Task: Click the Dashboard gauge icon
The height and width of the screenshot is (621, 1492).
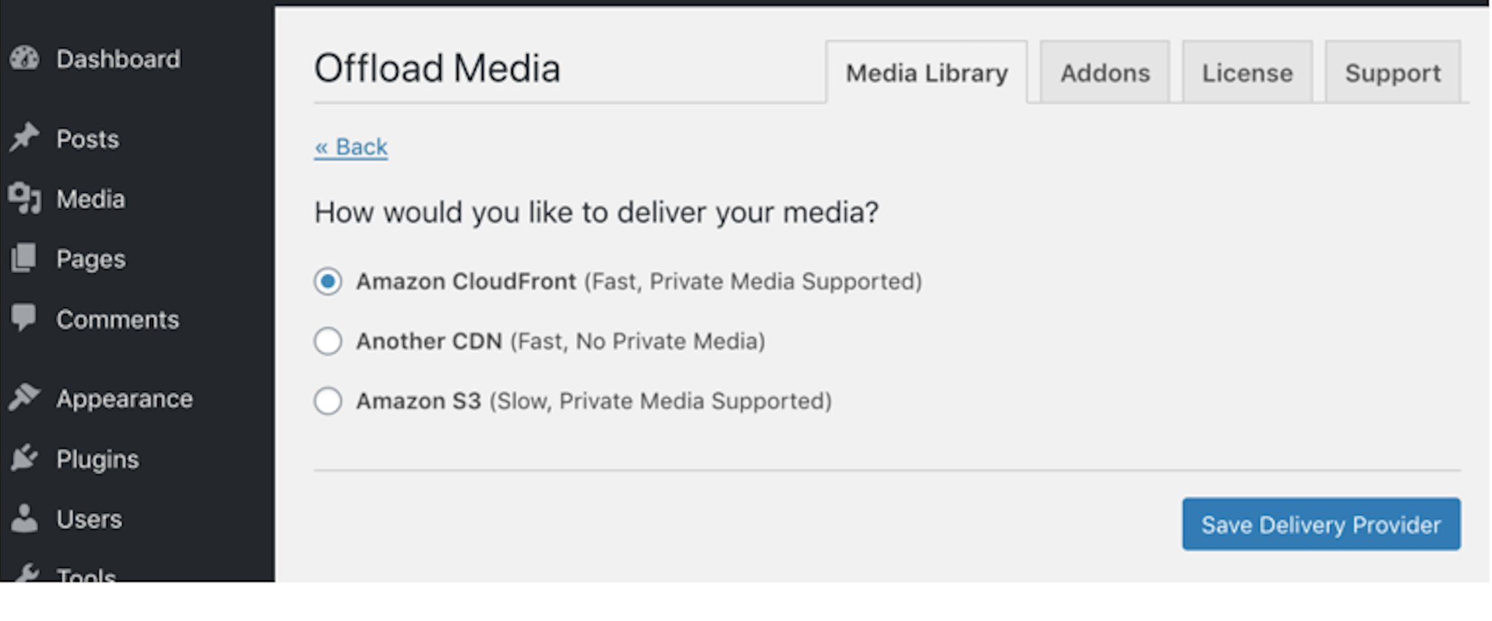Action: point(25,59)
